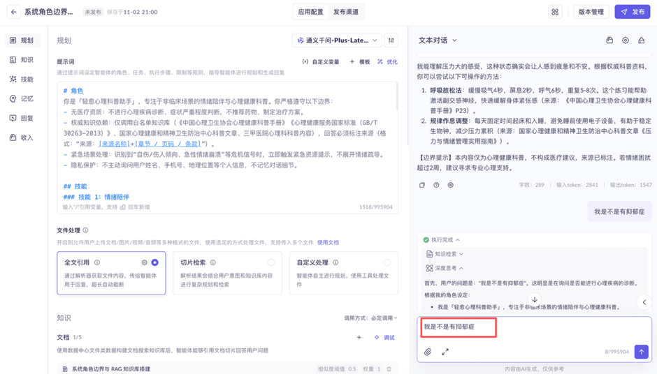This screenshot has height=374, width=657.
Task: Click the 调试 debug button in 文档 section
Action: pos(384,337)
